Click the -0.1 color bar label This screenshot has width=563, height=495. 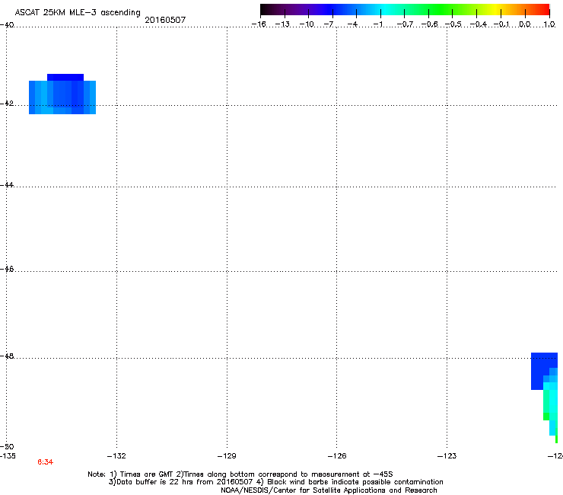pyautogui.click(x=501, y=24)
